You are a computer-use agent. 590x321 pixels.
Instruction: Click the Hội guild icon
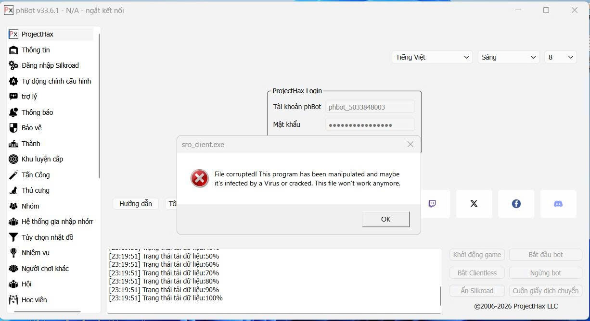[13, 284]
